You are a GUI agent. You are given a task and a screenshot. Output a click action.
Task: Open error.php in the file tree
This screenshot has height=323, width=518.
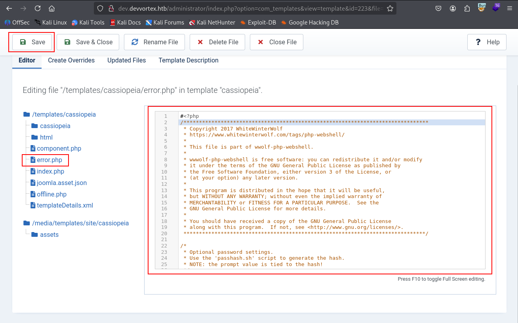tap(46, 160)
